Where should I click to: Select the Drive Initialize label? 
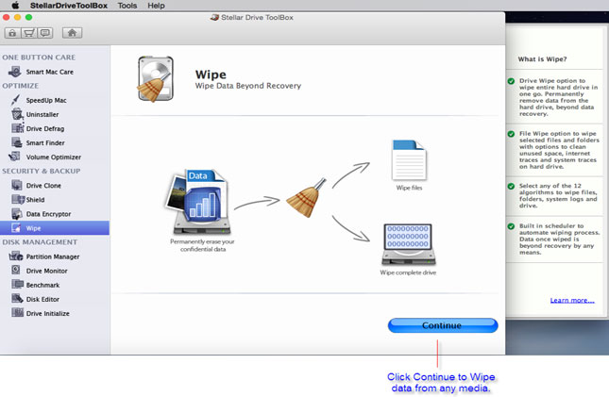coord(48,313)
